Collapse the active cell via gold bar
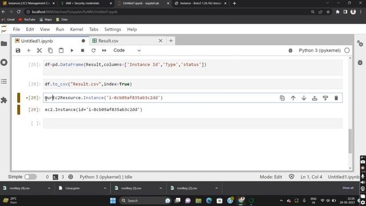Screen dimensions: 366x206 [19, 98]
